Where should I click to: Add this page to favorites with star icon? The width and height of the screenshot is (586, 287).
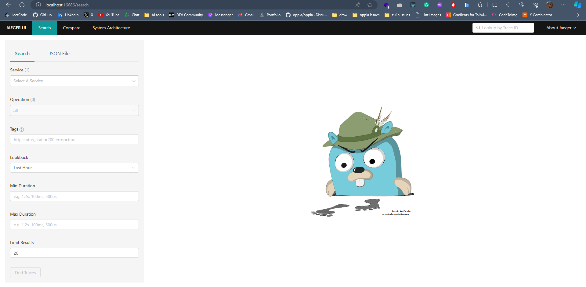point(370,5)
